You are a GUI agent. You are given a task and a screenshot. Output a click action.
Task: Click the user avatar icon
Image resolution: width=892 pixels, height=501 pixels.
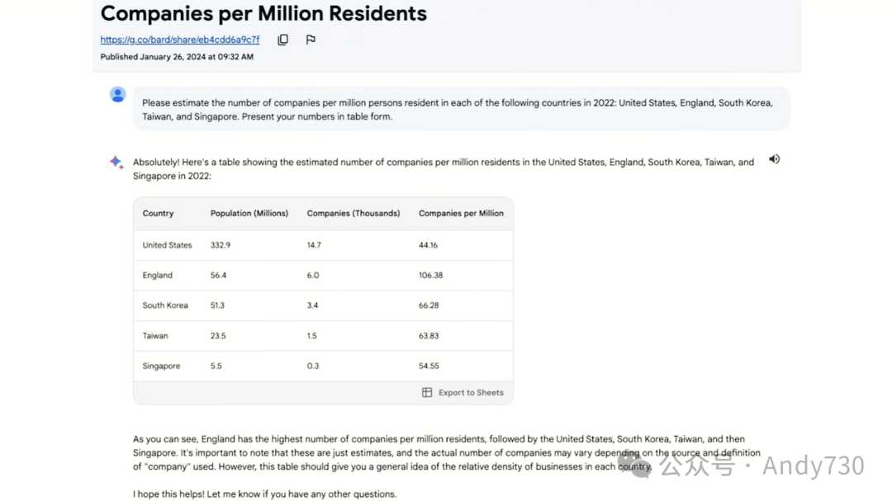(x=118, y=94)
